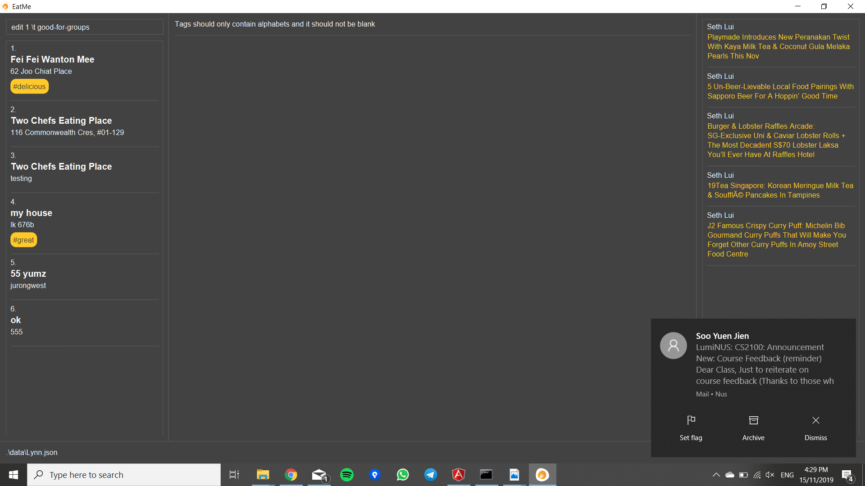Screen dimensions: 865x486
Task: Click the taskbar clock and date
Action: coord(816,475)
